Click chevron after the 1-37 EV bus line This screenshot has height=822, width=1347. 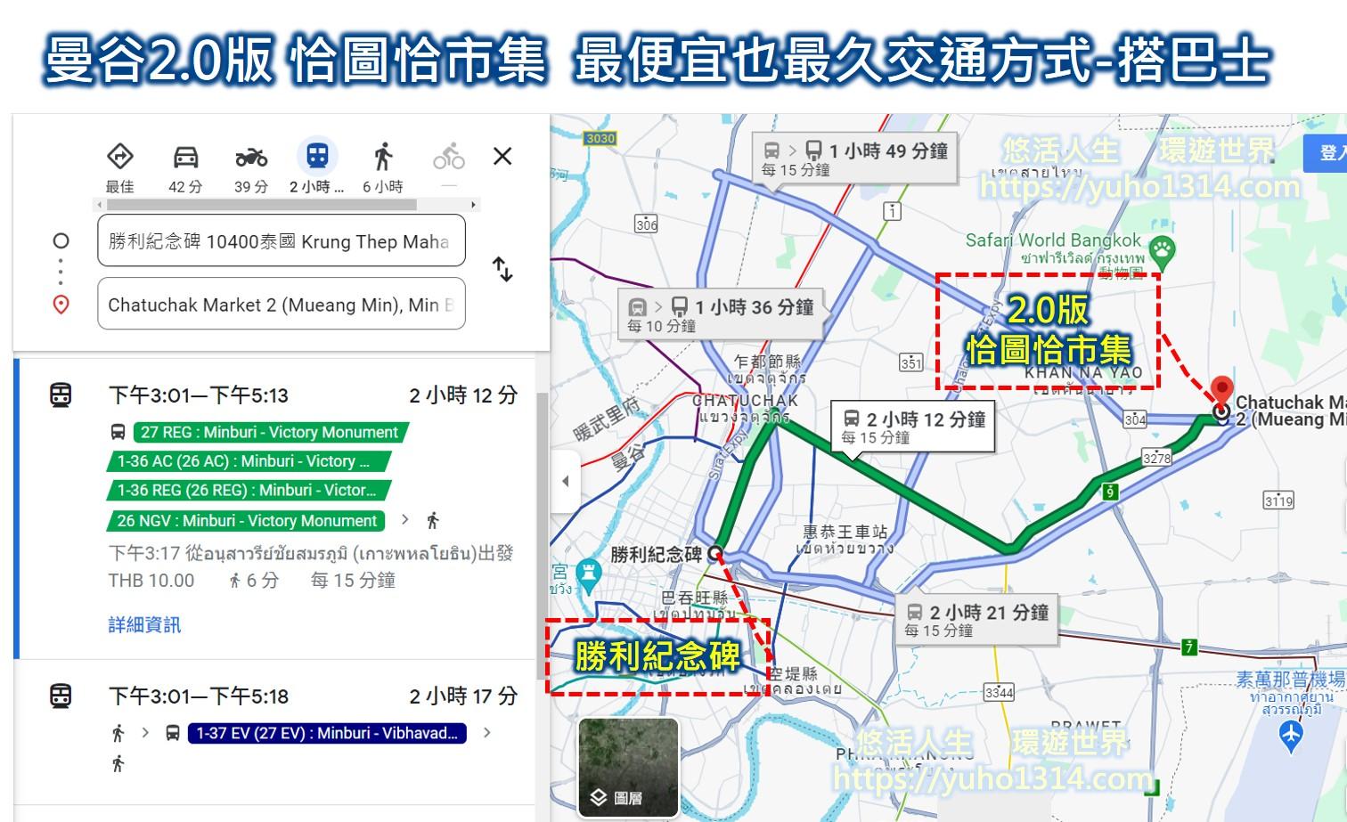point(486,733)
